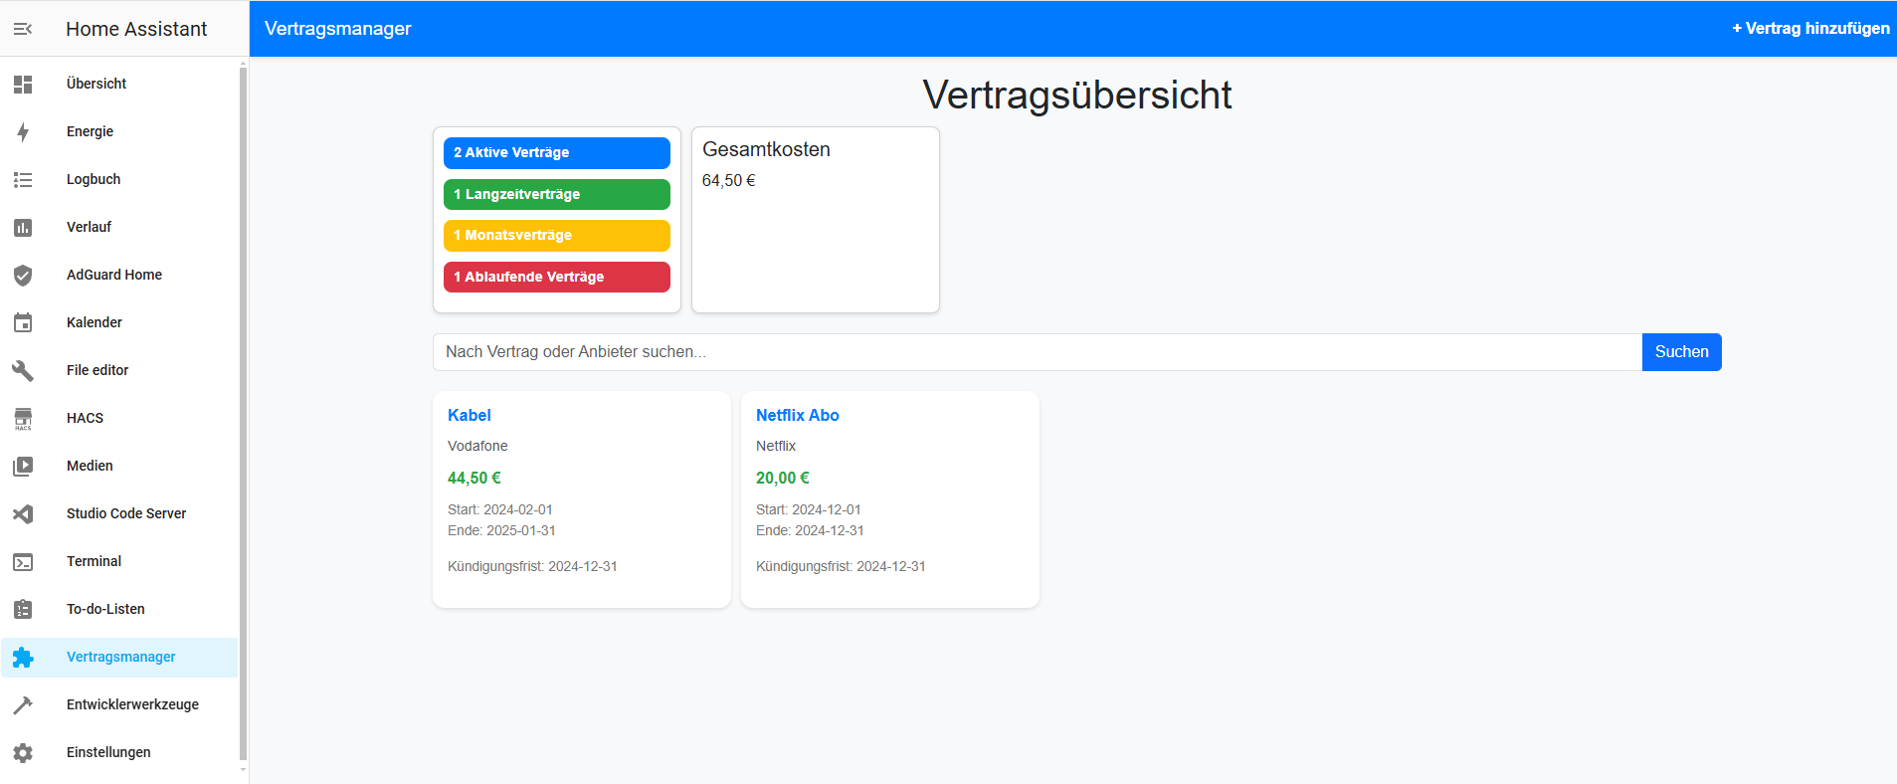Open Studio Code Server in sidebar

tap(119, 514)
